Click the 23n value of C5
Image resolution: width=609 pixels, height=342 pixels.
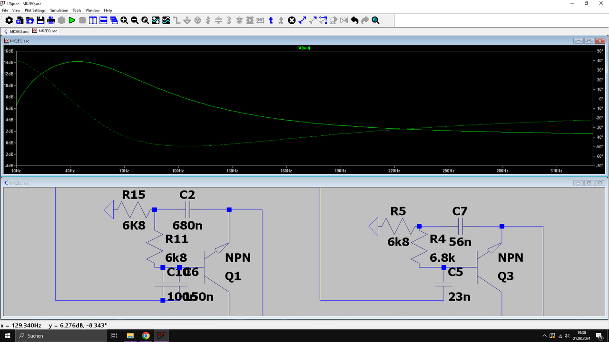tap(460, 297)
